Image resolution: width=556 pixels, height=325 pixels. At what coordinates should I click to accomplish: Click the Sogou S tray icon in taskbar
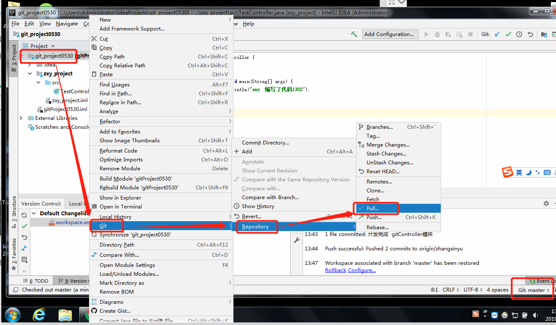[x=476, y=314]
